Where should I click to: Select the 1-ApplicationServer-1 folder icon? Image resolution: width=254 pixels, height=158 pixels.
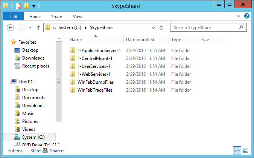pyautogui.click(x=73, y=50)
